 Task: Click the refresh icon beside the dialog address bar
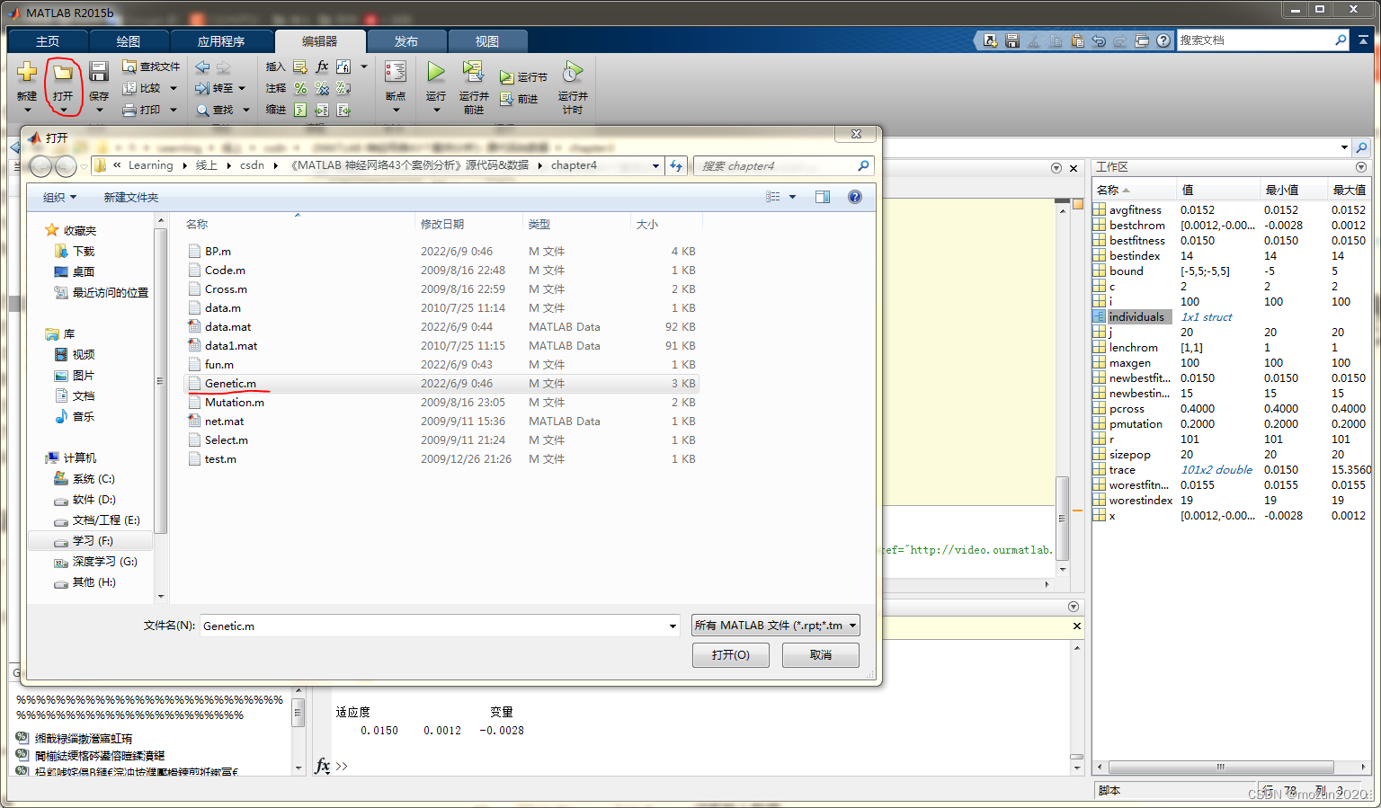[x=677, y=165]
